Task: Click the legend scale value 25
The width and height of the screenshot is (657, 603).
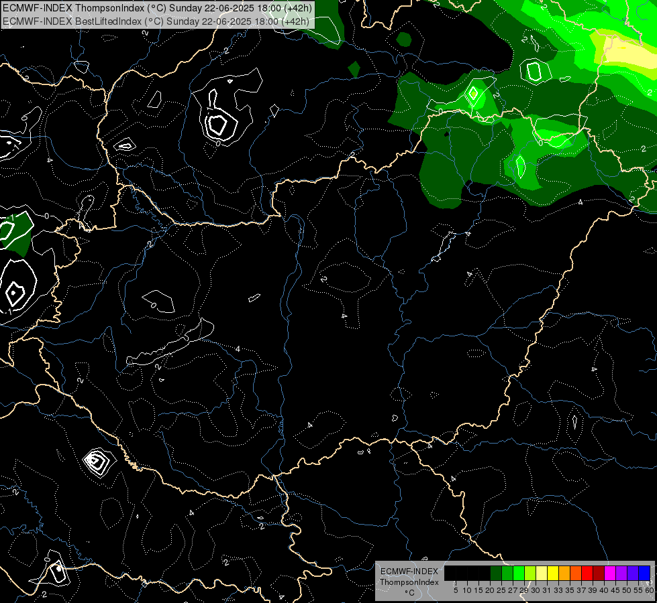Action: coord(501,590)
